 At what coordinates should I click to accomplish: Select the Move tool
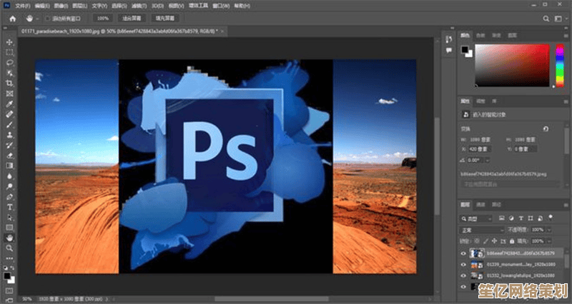point(9,42)
